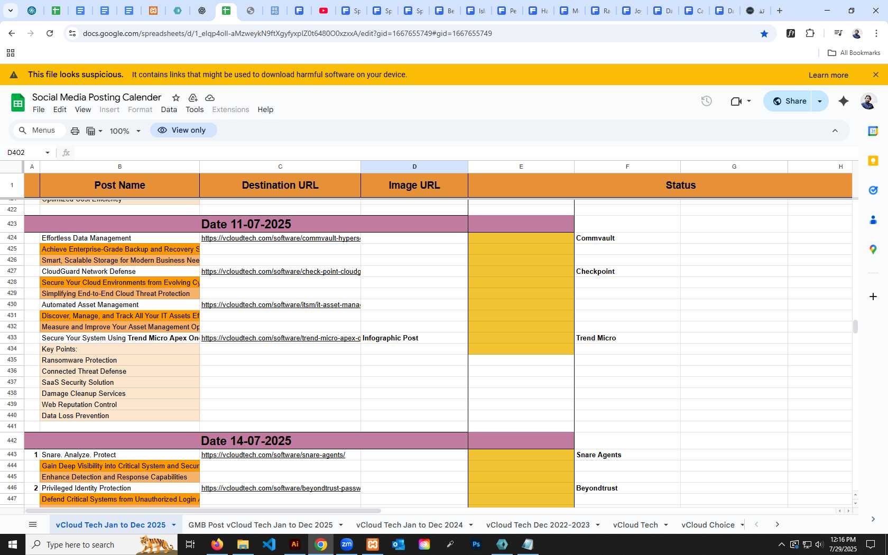This screenshot has height=555, width=888.
Task: Open Outlook from the taskbar
Action: [x=399, y=544]
